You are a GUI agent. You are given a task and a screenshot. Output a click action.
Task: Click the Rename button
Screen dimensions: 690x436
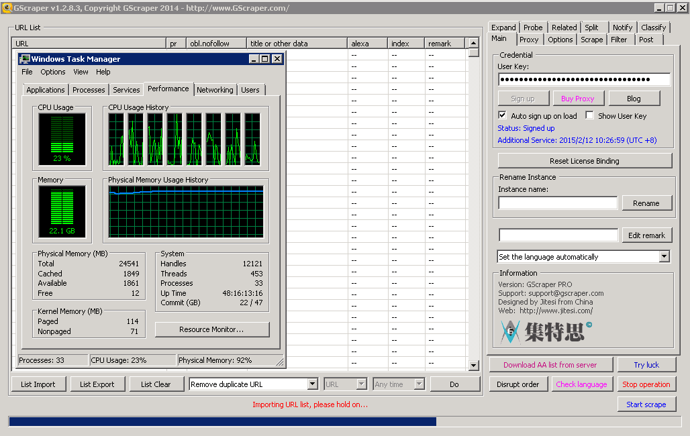coord(646,203)
